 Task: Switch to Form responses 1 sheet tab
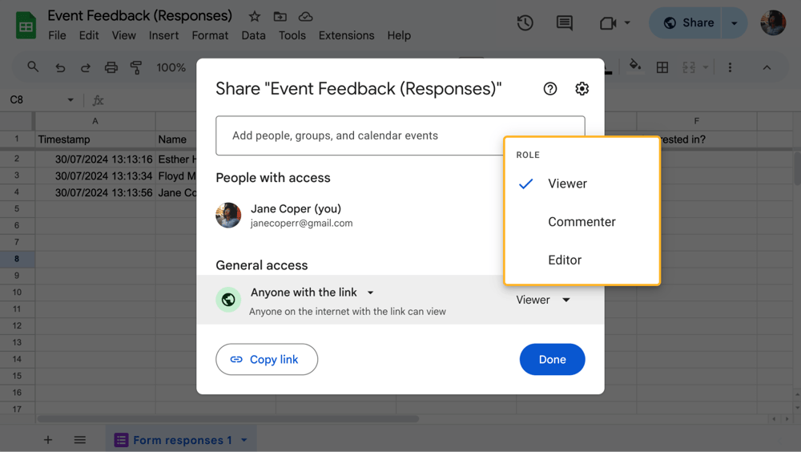pos(182,440)
